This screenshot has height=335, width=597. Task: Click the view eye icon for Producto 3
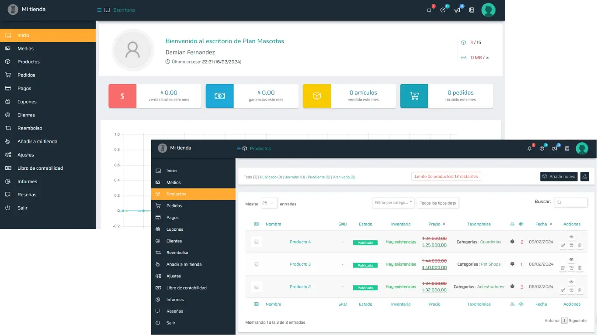pos(571,260)
